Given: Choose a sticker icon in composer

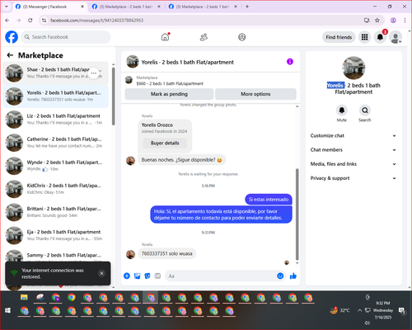Looking at the screenshot, I should (147, 276).
